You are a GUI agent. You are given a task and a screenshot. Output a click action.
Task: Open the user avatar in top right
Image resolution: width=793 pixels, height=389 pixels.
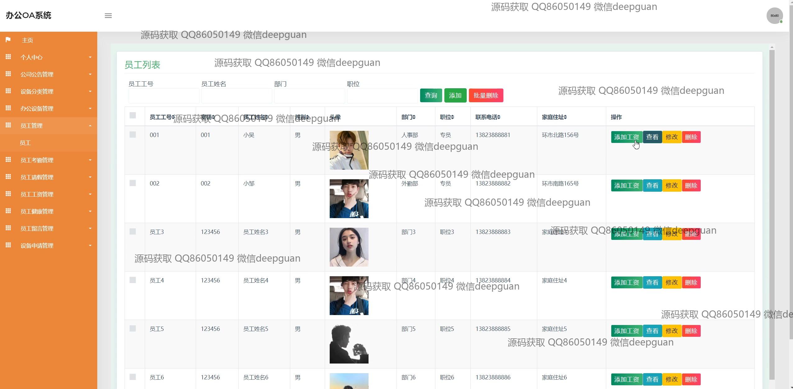pos(774,16)
